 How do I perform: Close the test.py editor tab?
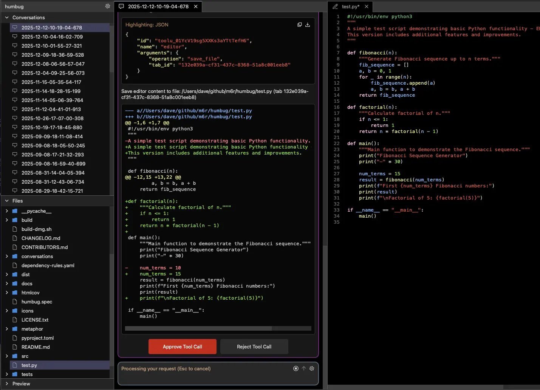coord(367,6)
